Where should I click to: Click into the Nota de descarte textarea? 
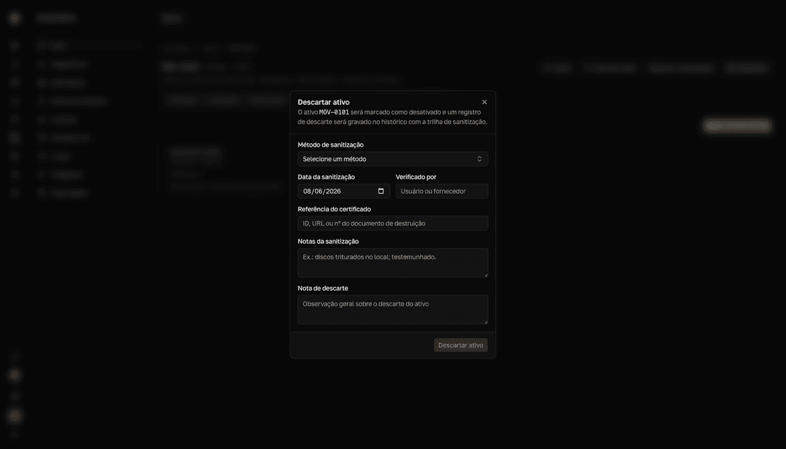(x=392, y=310)
